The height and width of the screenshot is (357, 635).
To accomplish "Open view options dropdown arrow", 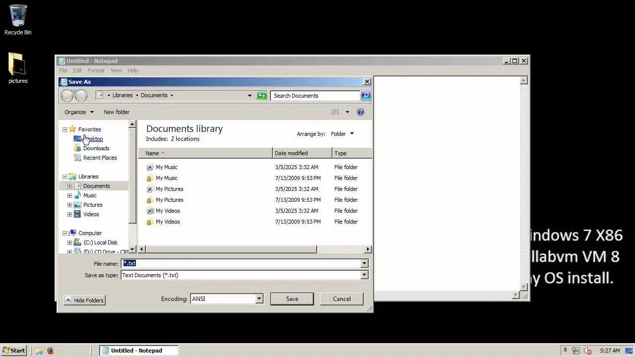I will (347, 112).
